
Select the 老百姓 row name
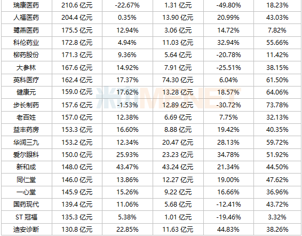tap(26, 117)
